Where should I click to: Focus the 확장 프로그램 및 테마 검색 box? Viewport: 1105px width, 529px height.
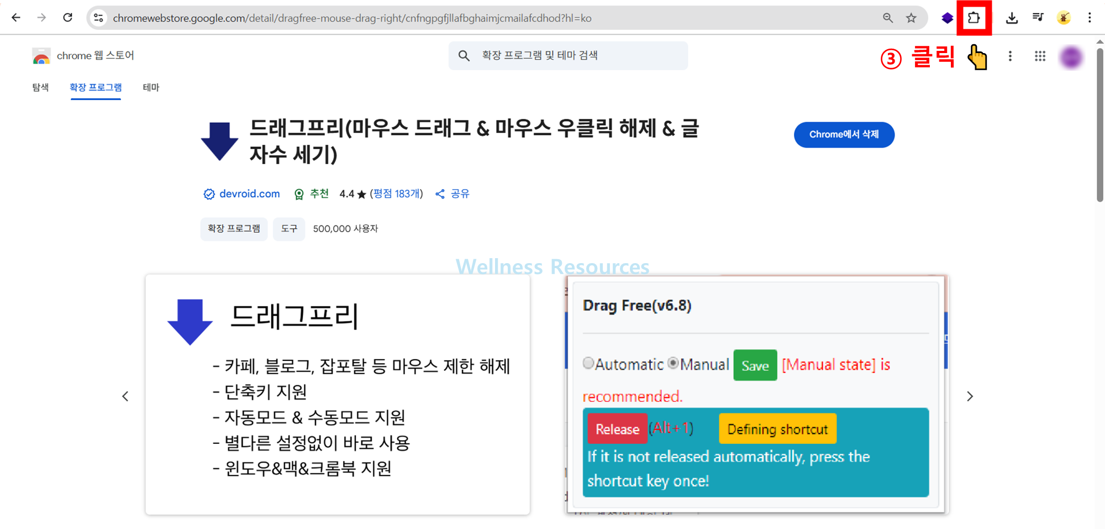coord(568,55)
